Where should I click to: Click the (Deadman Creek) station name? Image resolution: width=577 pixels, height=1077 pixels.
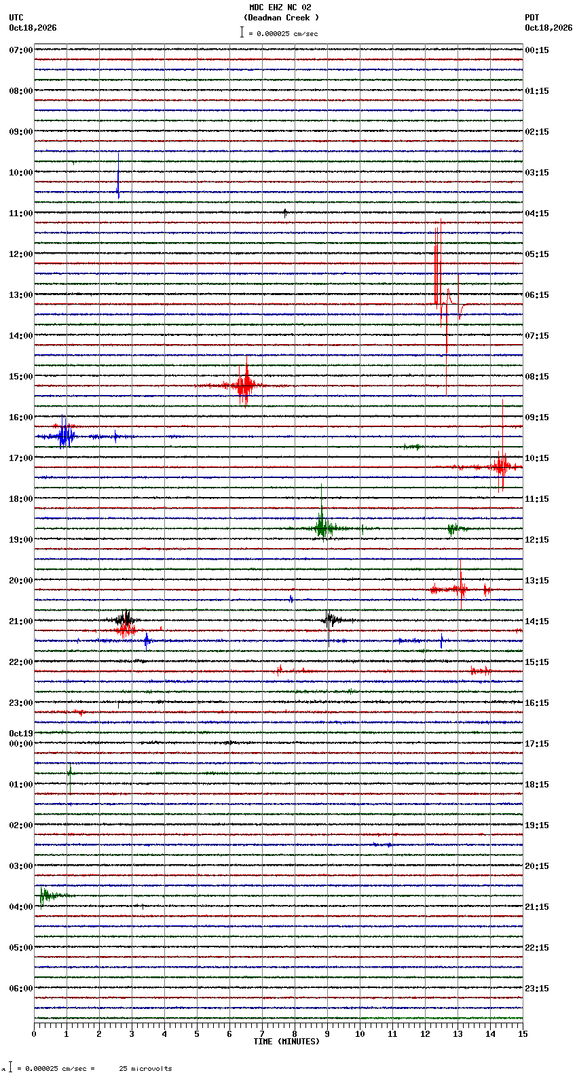pos(281,18)
